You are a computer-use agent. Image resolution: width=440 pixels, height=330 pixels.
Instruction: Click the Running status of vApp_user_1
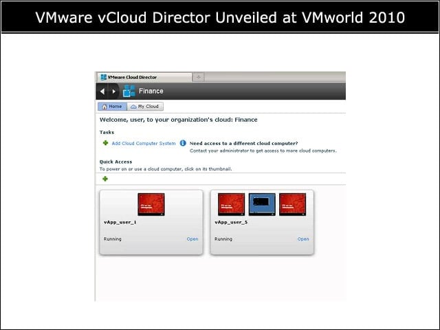point(113,239)
